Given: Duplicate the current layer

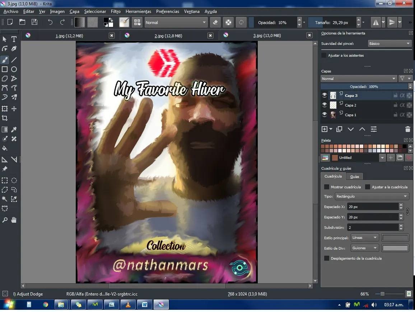Looking at the screenshot, I should [x=339, y=129].
